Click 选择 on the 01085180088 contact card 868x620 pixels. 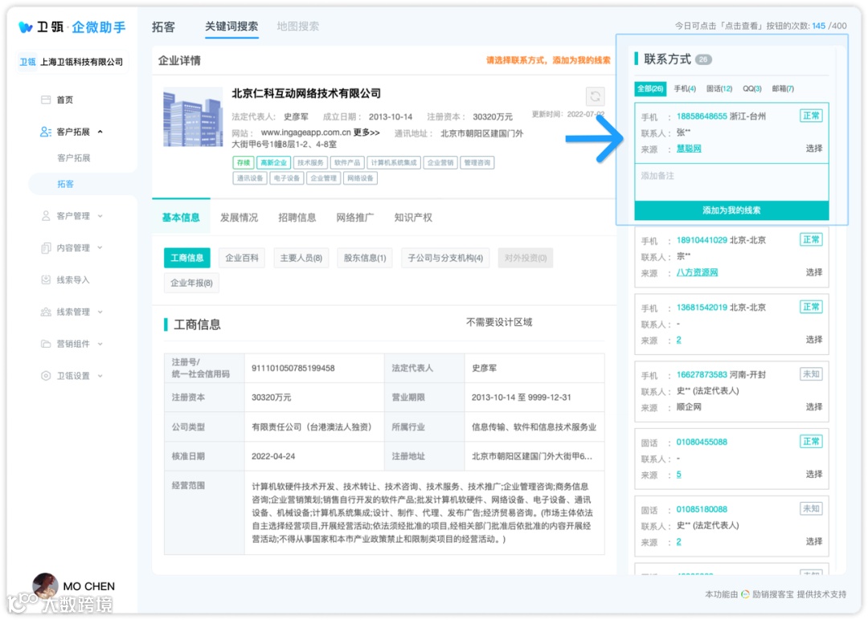click(x=813, y=541)
